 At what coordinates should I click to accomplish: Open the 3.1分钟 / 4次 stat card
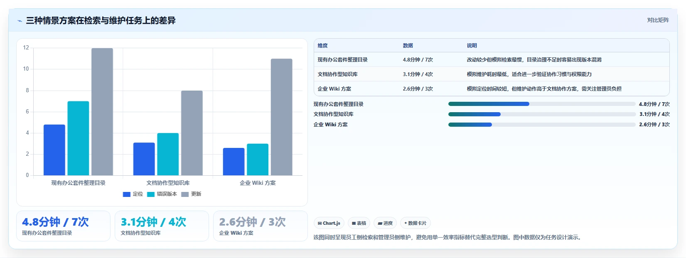pyautogui.click(x=162, y=226)
